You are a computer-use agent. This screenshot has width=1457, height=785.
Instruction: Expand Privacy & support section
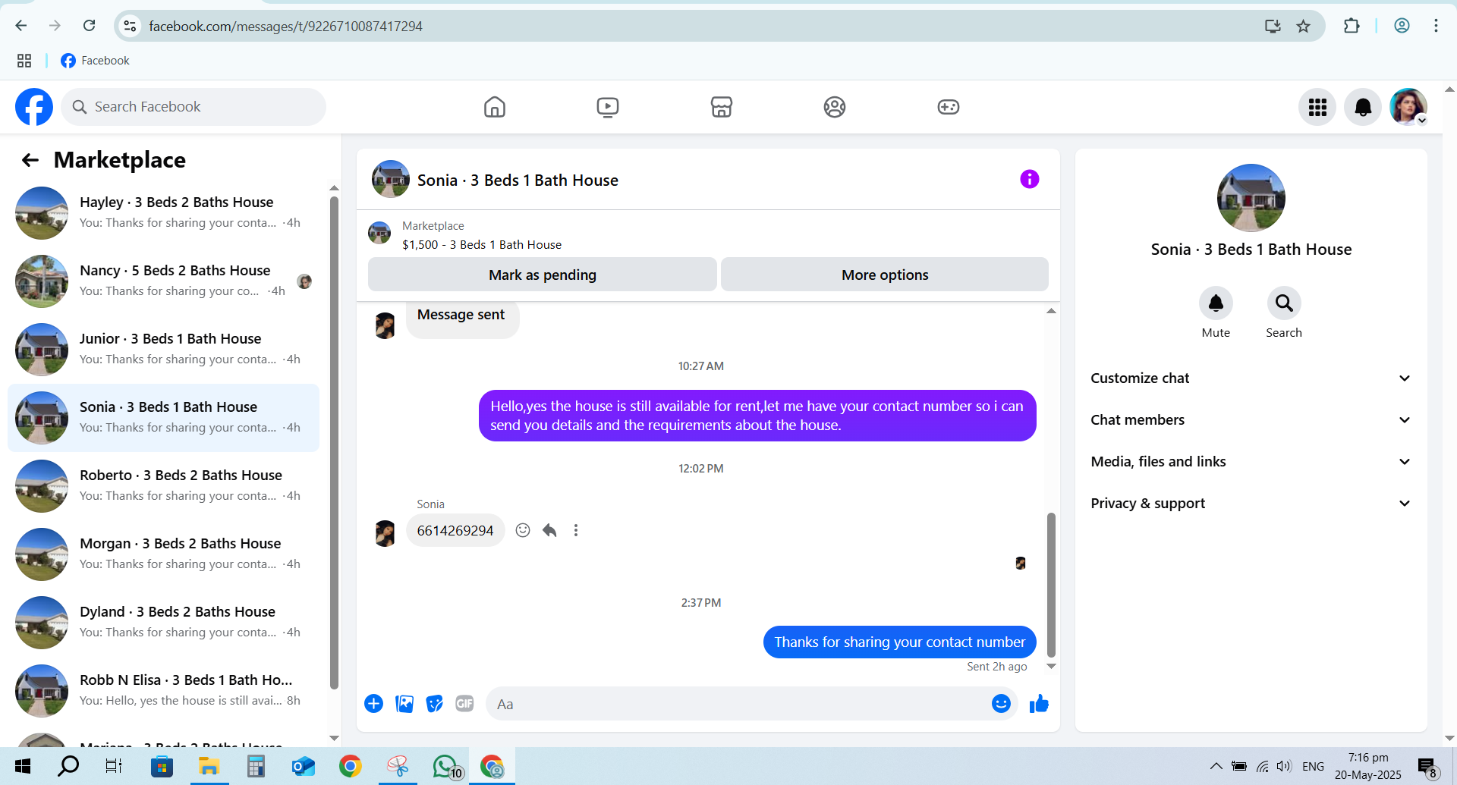[1251, 503]
